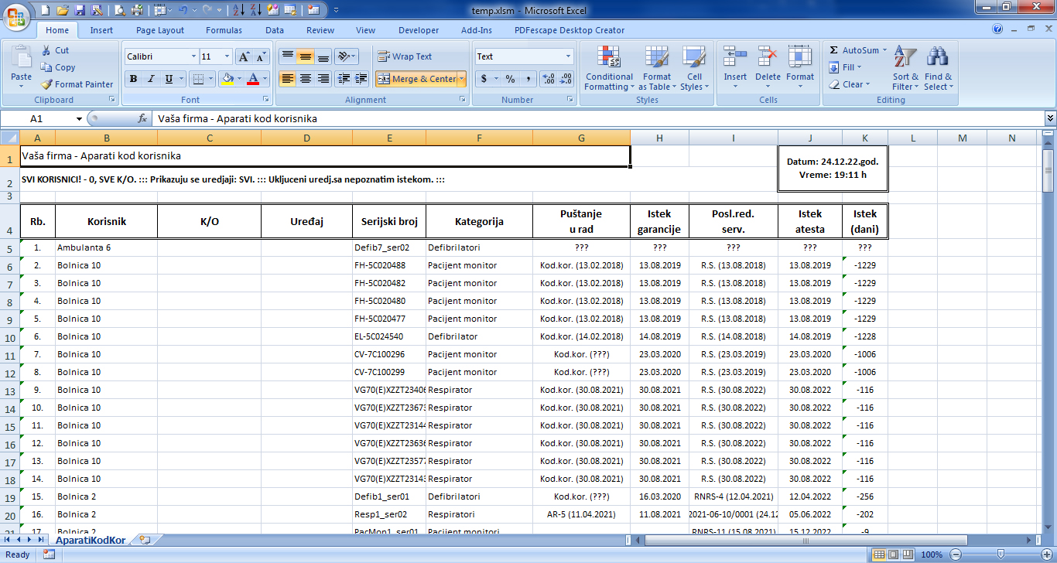Screen dimensions: 1057x563
Task: Increase font size with Grow Font
Action: [x=244, y=56]
